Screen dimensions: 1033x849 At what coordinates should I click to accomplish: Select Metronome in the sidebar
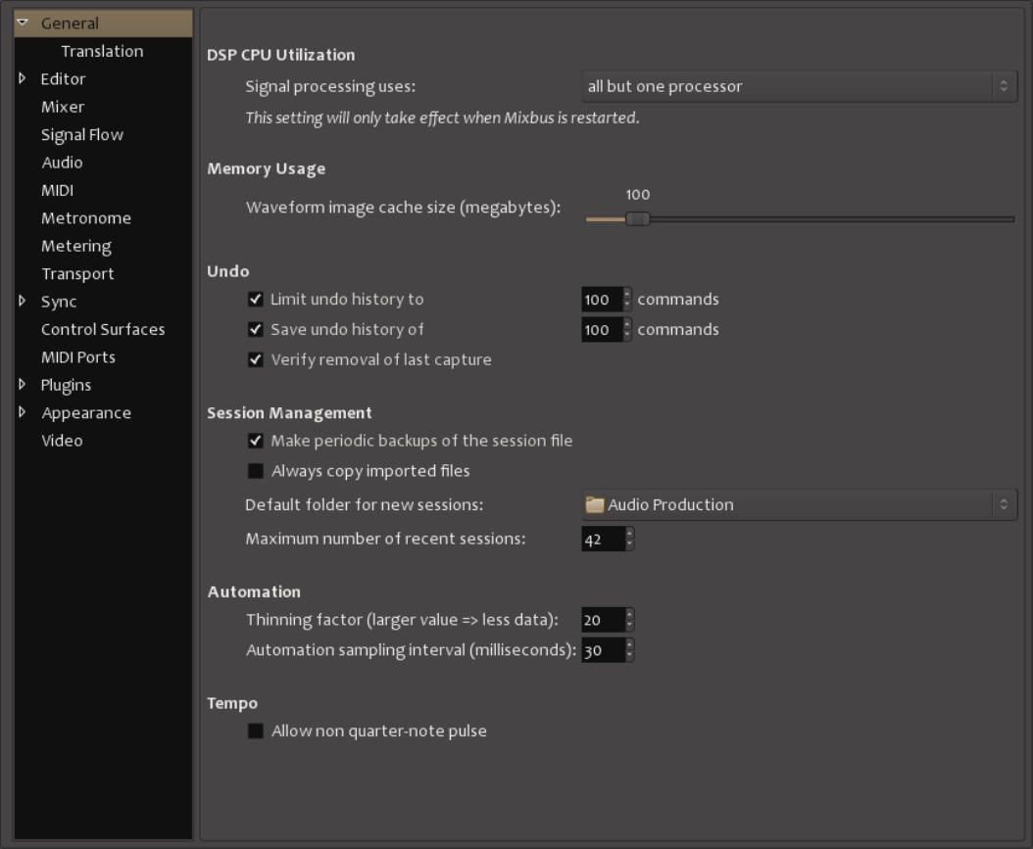pyautogui.click(x=86, y=218)
